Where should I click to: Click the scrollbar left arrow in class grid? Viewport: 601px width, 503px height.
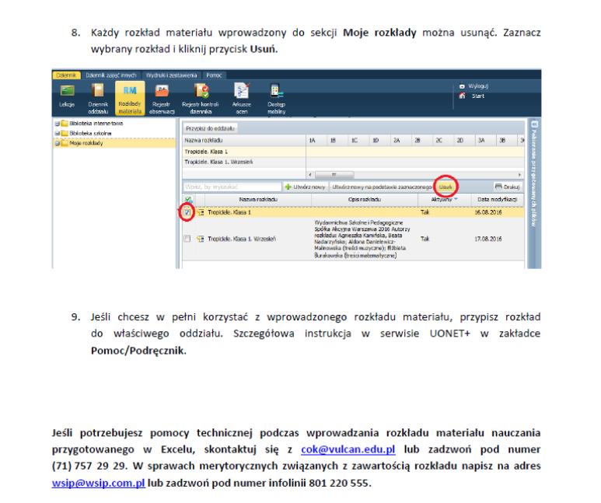310,175
